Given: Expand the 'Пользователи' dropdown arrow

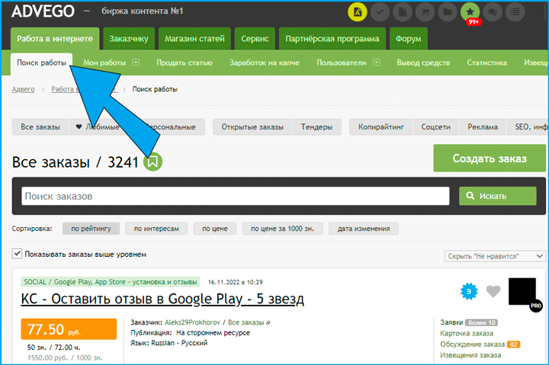Looking at the screenshot, I should click(x=377, y=62).
